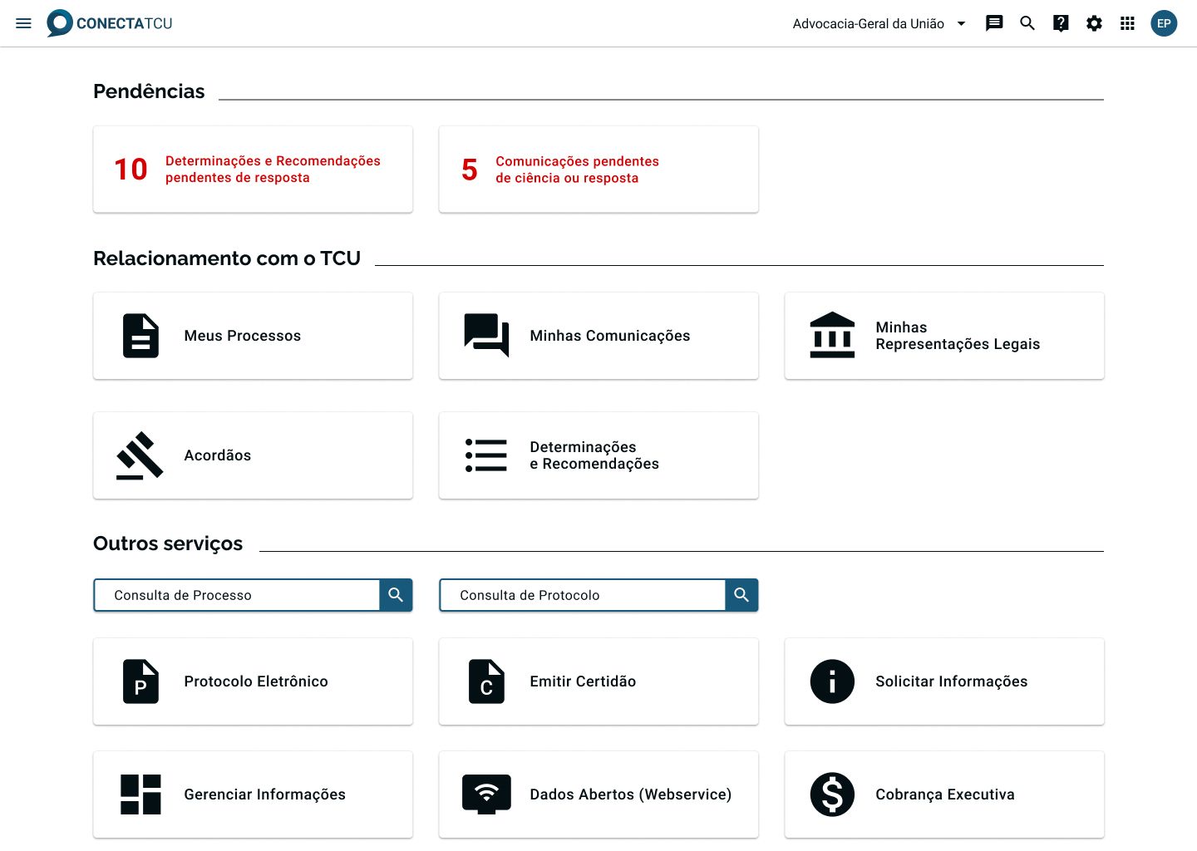1197x851 pixels.
Task: Select the Acordãos gavel card
Action: tap(253, 455)
